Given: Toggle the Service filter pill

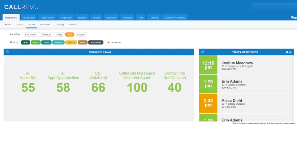Looking at the screenshot, I should point(71,43).
